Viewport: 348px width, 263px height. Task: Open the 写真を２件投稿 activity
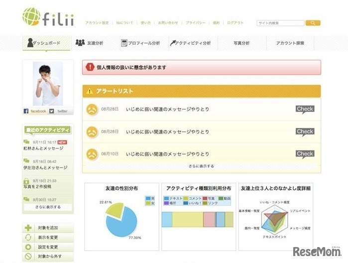pyautogui.click(x=37, y=187)
